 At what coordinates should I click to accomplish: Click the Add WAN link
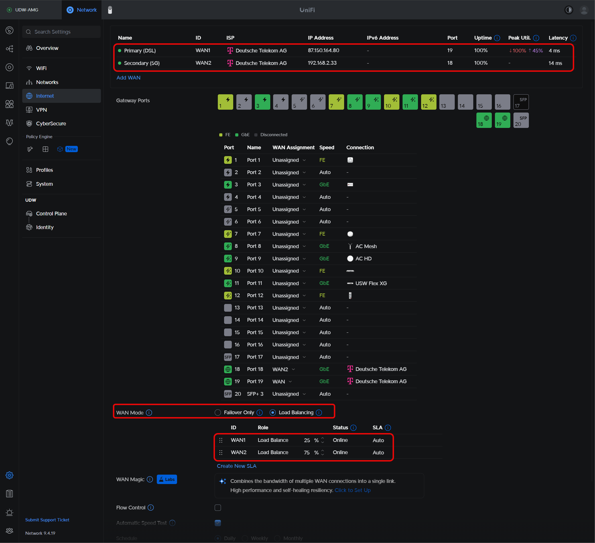pos(128,77)
